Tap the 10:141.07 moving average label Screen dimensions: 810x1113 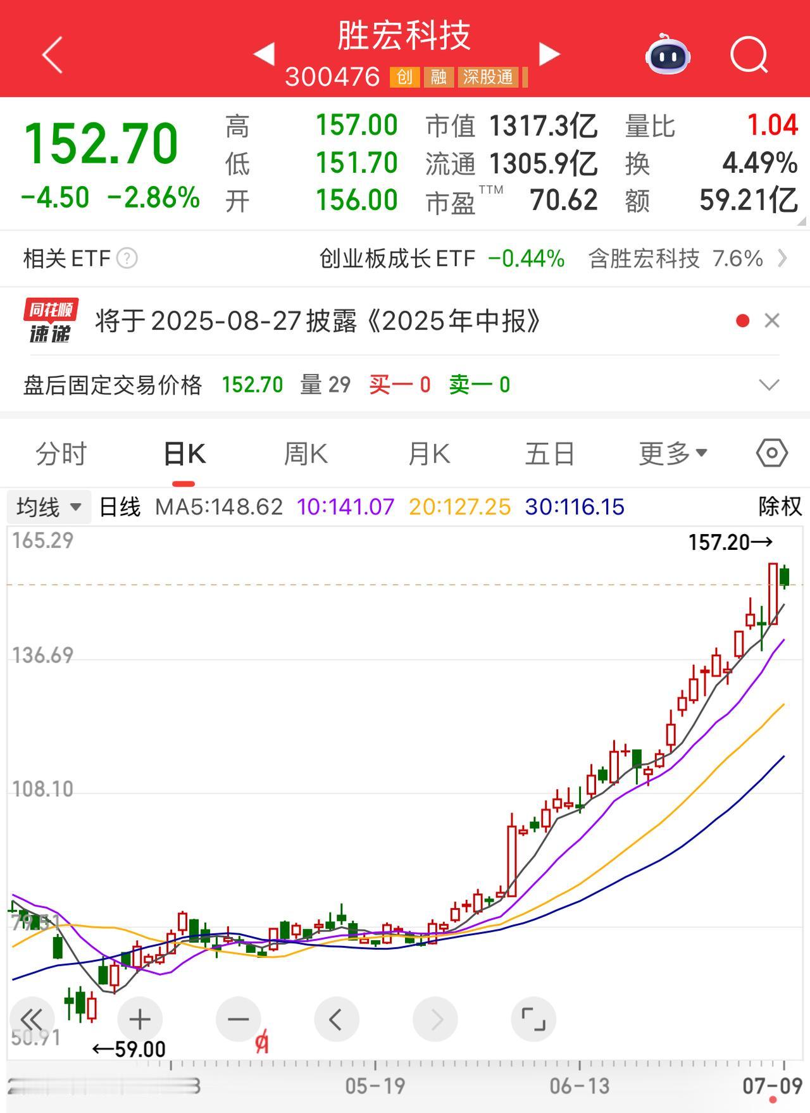[346, 507]
